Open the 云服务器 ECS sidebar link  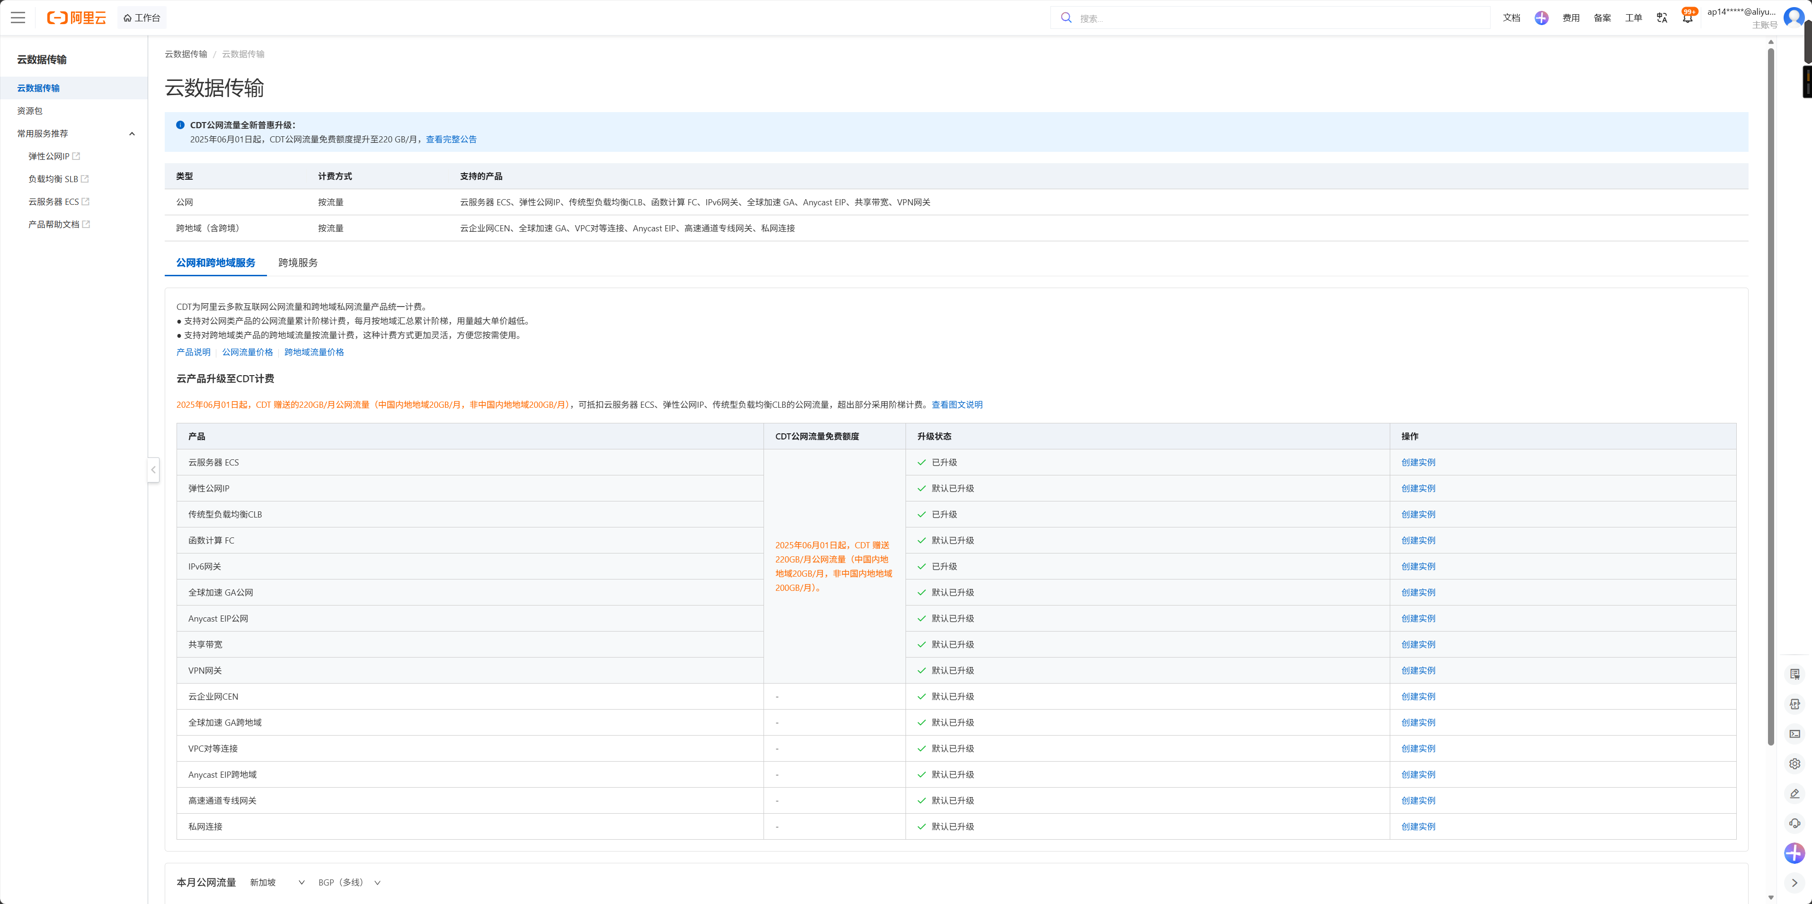pyautogui.click(x=53, y=201)
